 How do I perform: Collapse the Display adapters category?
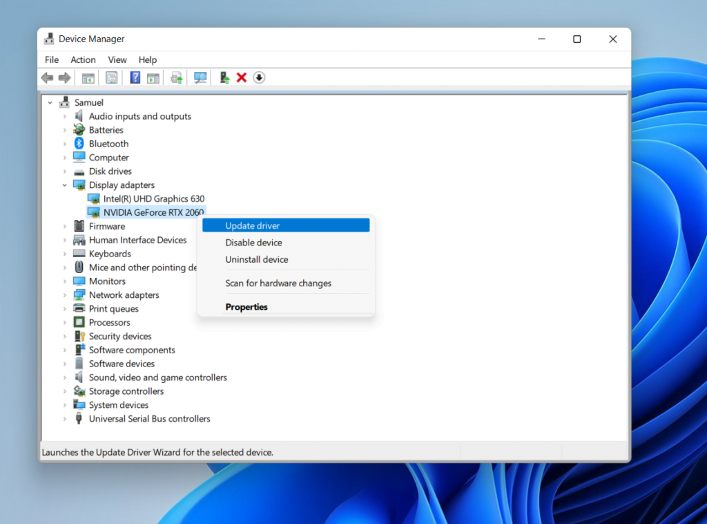64,185
